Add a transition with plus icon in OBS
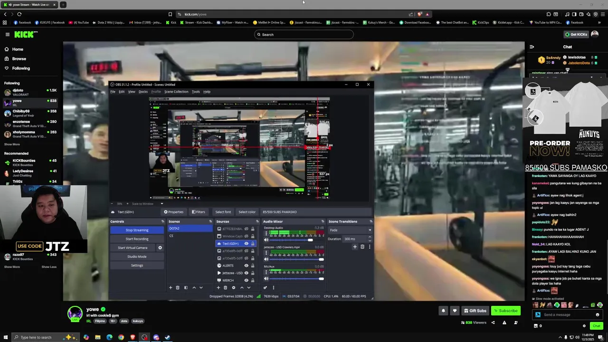608x342 pixels. [x=355, y=247]
